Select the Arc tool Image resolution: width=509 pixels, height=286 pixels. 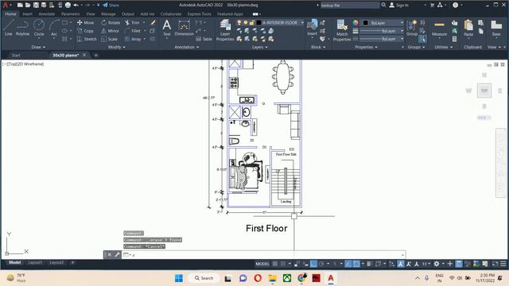[x=54, y=27]
